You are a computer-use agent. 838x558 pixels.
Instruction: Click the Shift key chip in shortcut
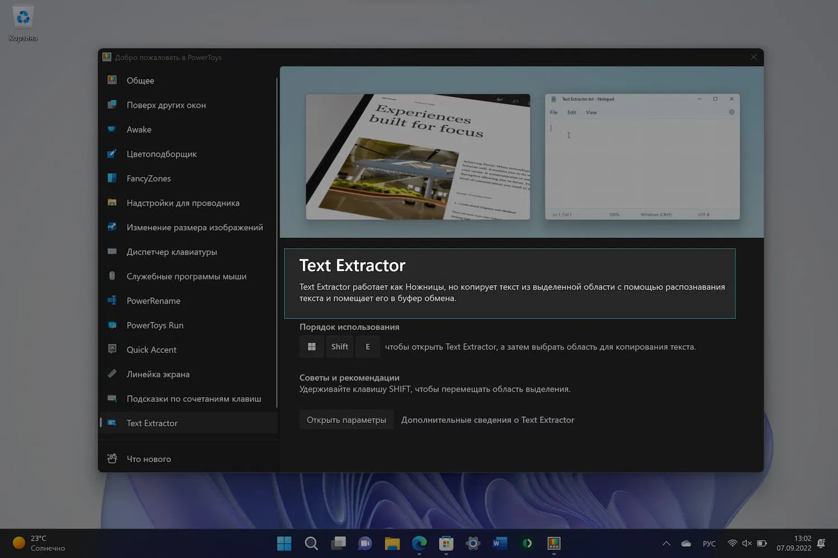pos(340,347)
